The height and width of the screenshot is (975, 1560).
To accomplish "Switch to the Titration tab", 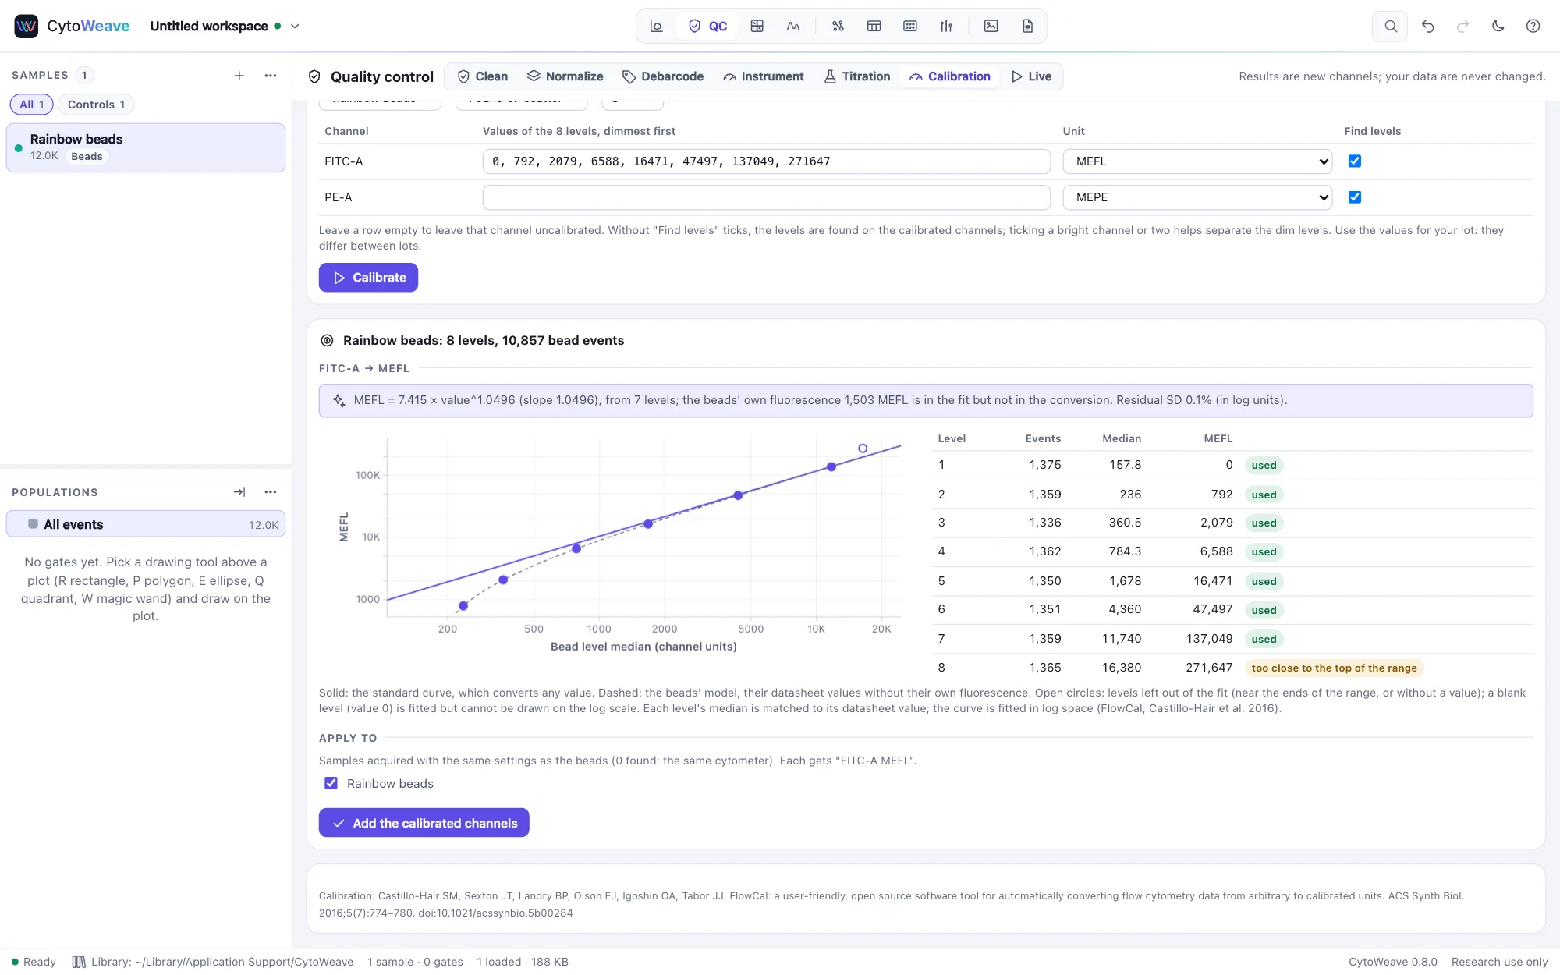I will click(856, 76).
